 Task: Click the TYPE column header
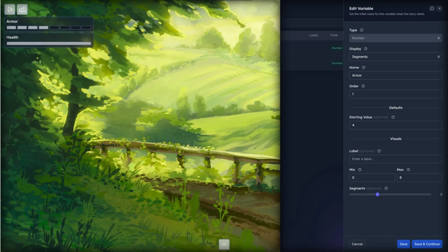(x=334, y=35)
